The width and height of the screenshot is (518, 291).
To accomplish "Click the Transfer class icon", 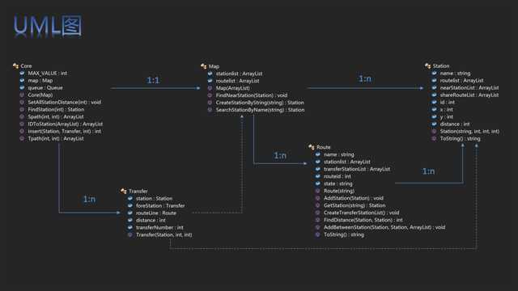I will (x=124, y=191).
